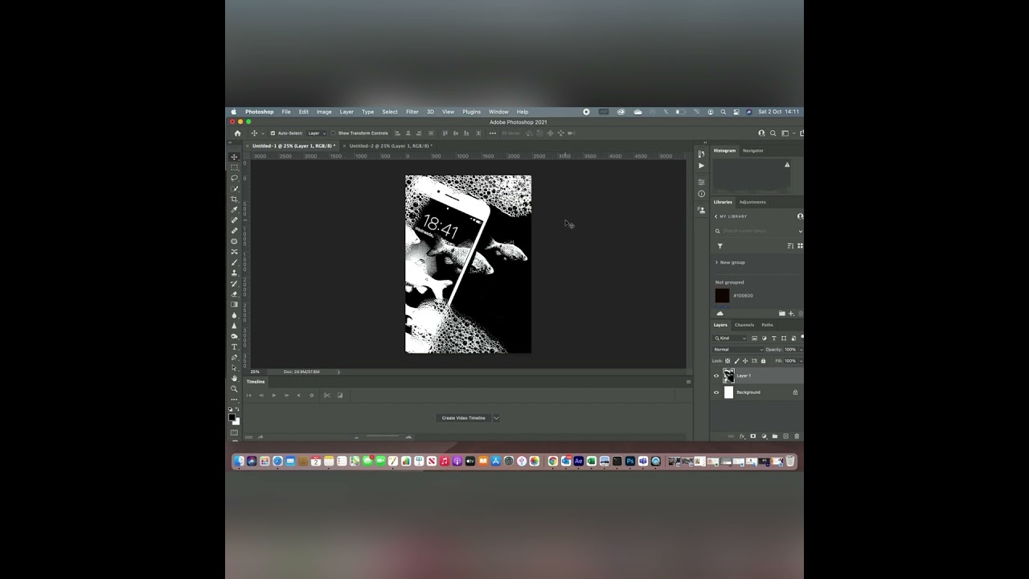The height and width of the screenshot is (579, 1029).
Task: Open Timeline settings gear icon
Action: pyautogui.click(x=311, y=395)
